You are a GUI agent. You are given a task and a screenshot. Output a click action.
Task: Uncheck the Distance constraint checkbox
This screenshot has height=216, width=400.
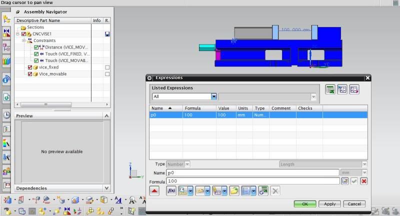tap(36, 47)
